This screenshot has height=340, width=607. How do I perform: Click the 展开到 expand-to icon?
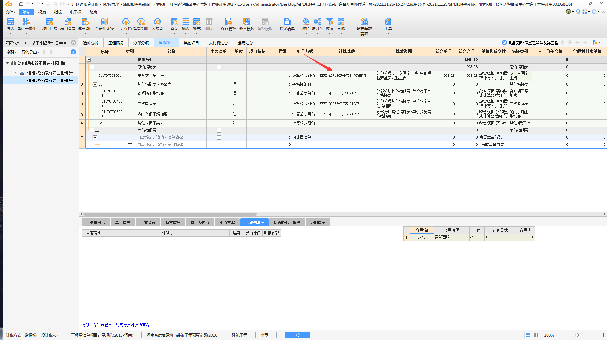pos(317,24)
